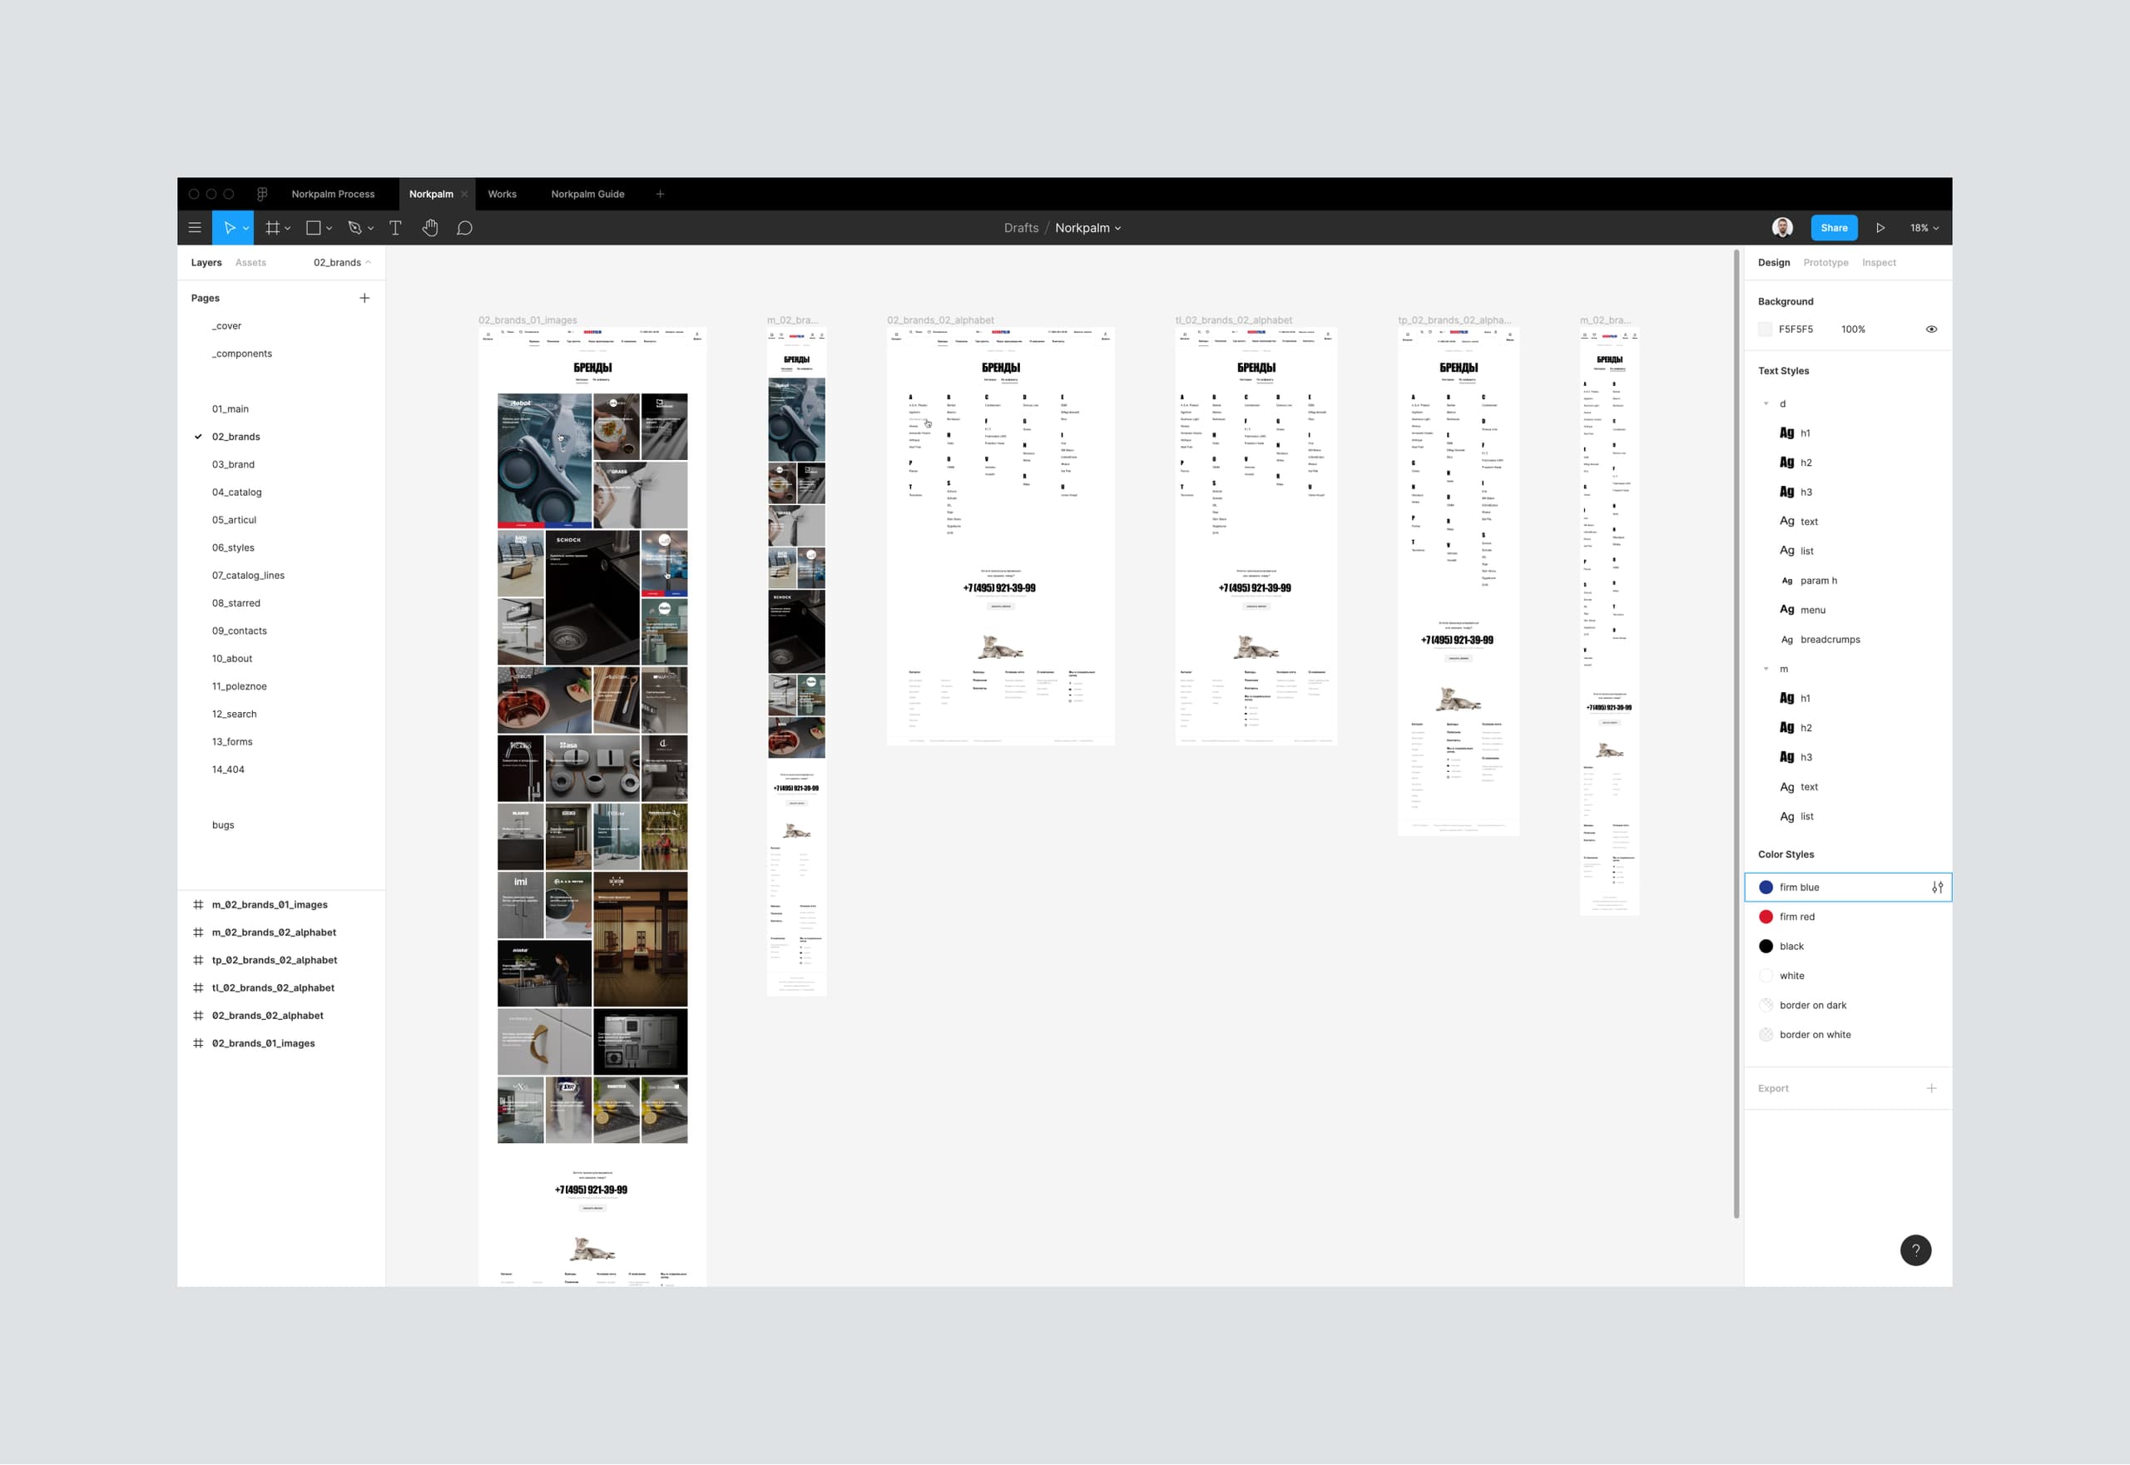Click Ag icon of param h style
This screenshot has width=2130, height=1465.
pos(1786,581)
